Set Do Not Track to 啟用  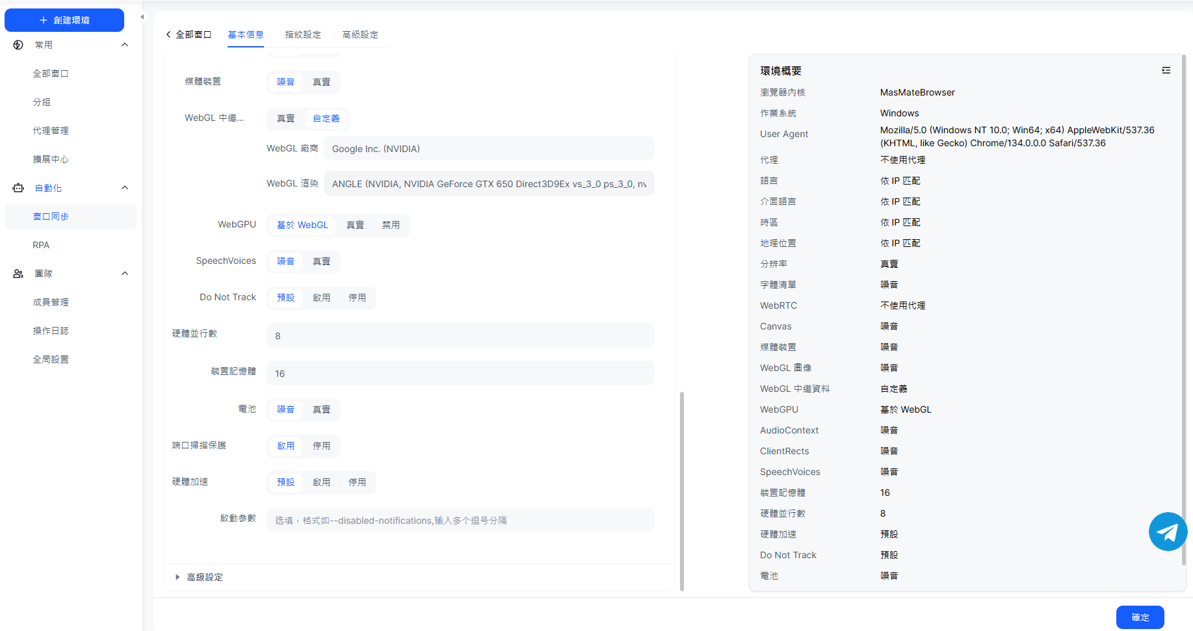[321, 298]
